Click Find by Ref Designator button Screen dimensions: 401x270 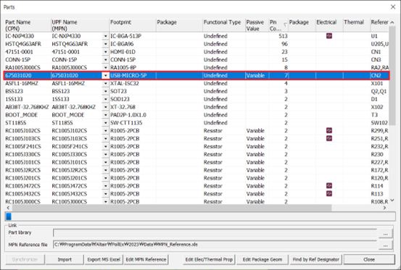(316, 260)
